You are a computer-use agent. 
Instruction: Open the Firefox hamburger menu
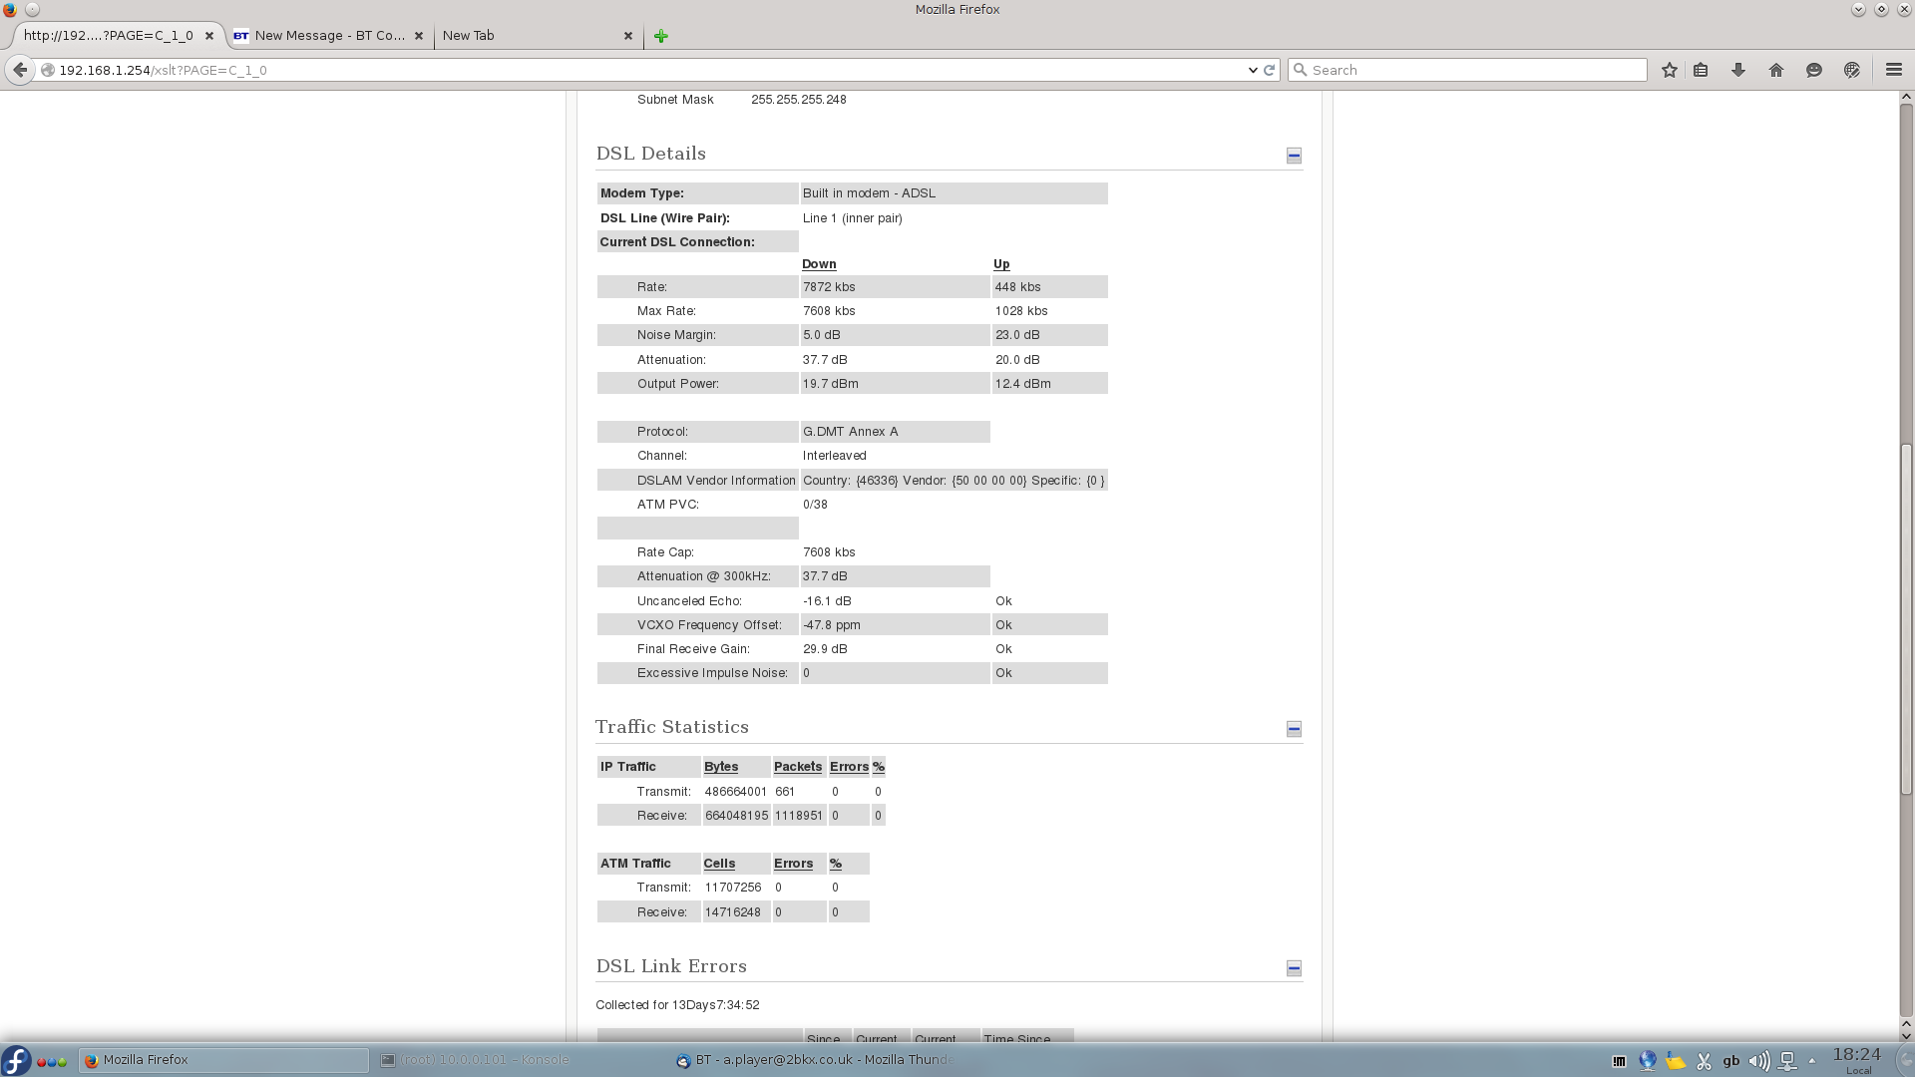[x=1893, y=70]
